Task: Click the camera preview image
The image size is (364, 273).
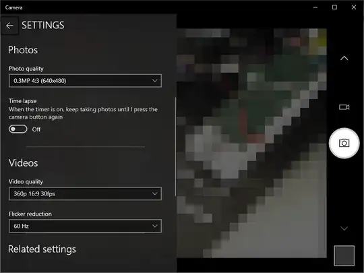Action: (x=251, y=143)
